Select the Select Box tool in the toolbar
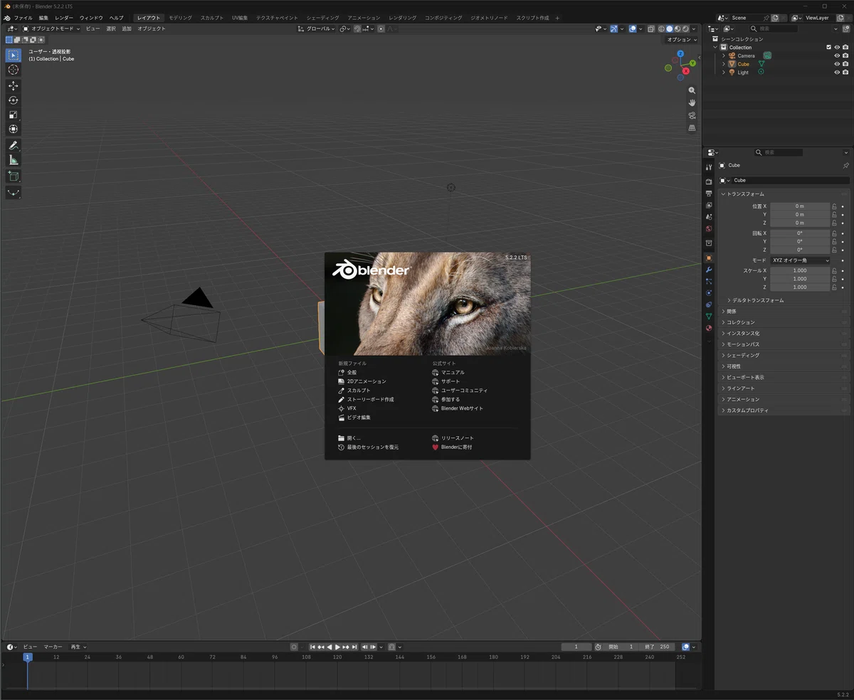This screenshot has width=854, height=700. tap(13, 55)
